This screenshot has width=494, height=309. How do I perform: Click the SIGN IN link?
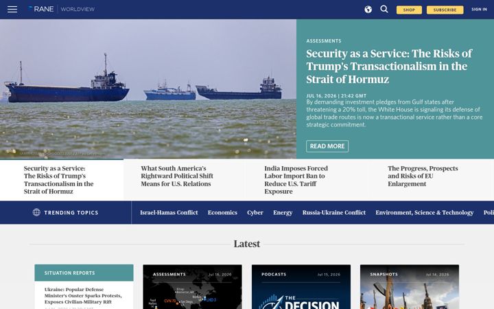[479, 10]
